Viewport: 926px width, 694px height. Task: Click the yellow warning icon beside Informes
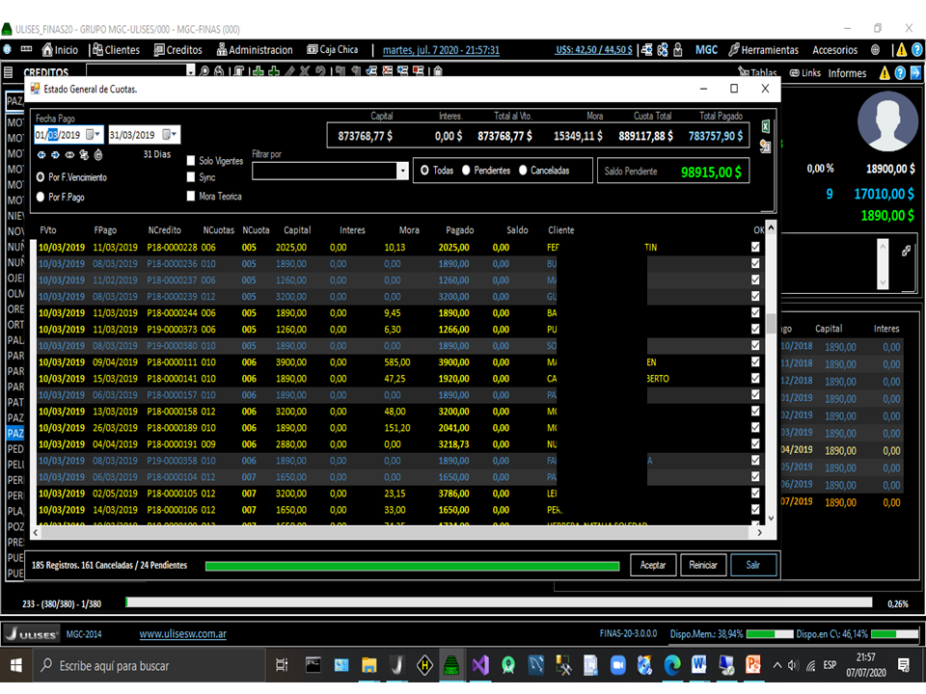point(884,73)
